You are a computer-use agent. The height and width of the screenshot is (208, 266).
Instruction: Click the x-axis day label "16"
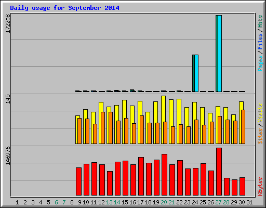click(x=132, y=202)
